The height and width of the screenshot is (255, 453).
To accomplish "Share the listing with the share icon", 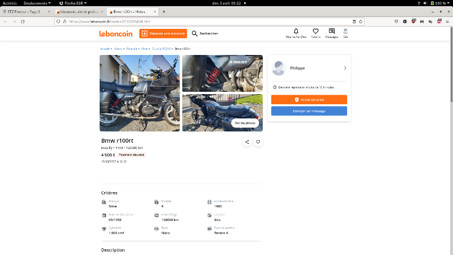I will click(247, 142).
